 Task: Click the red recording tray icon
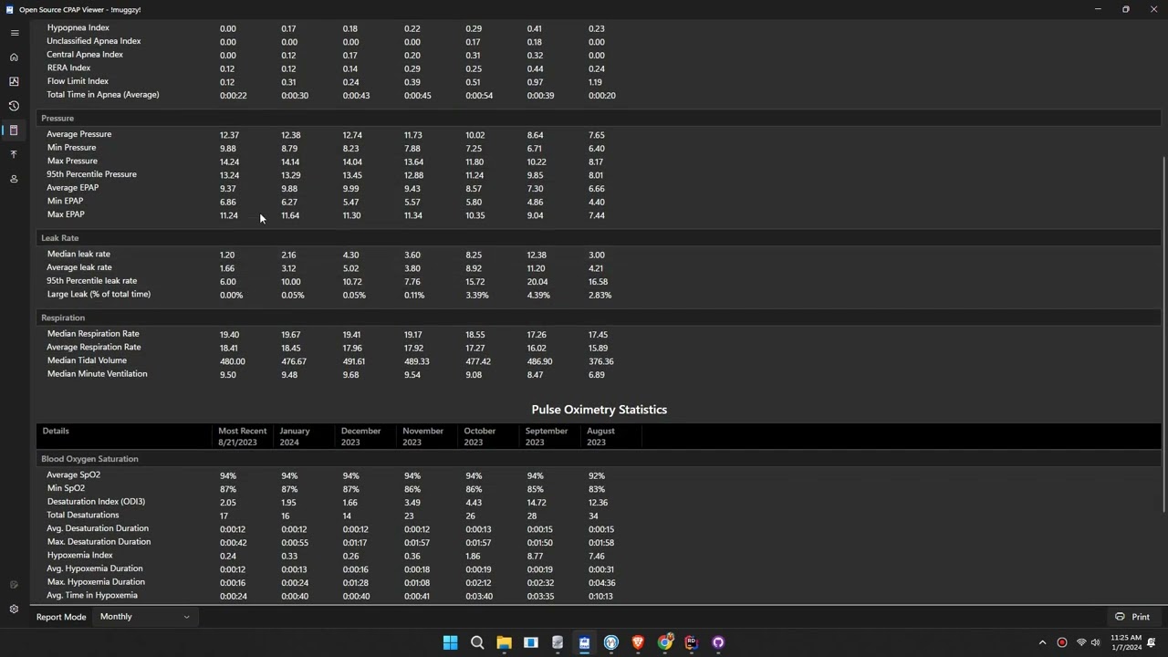[1062, 642]
